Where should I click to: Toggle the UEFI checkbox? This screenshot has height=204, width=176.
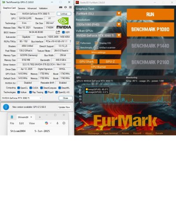(63, 32)
